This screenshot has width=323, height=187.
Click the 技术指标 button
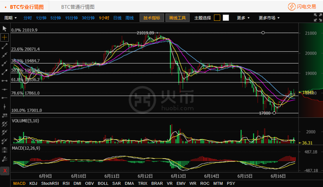click(x=152, y=18)
